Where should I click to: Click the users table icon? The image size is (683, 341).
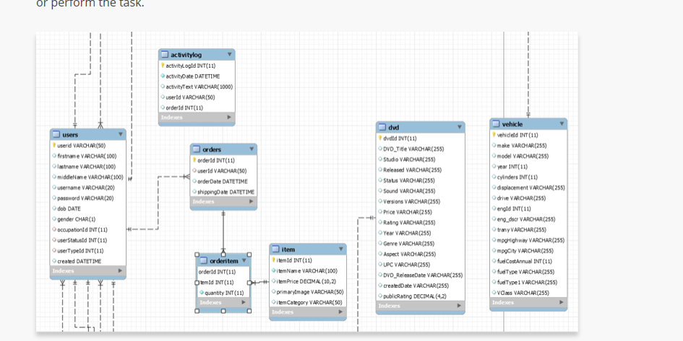pos(56,135)
